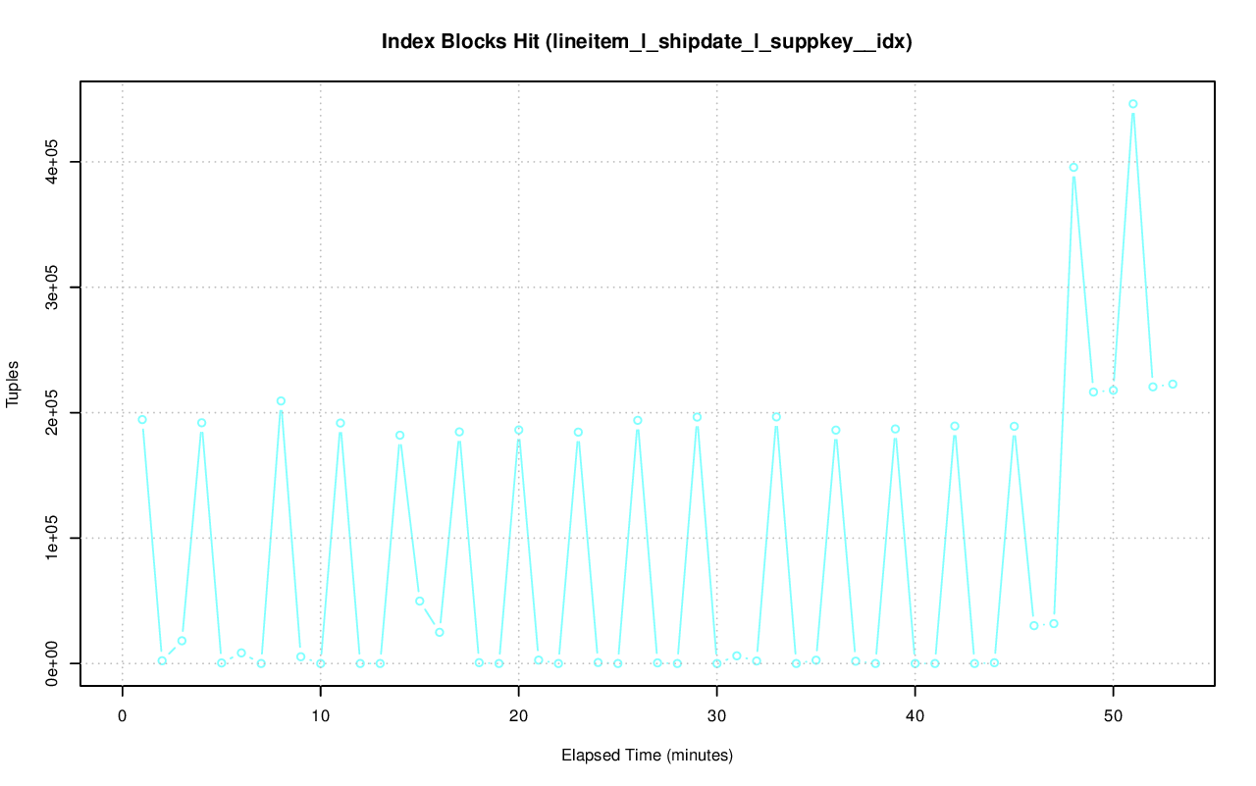Click the last data point at minute 53
This screenshot has height=786, width=1256.
click(x=1173, y=385)
